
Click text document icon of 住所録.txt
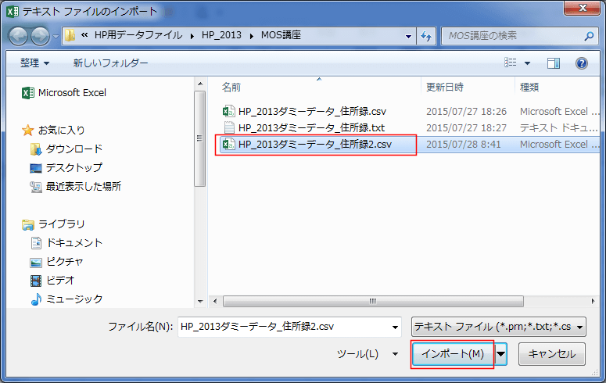pyautogui.click(x=229, y=127)
